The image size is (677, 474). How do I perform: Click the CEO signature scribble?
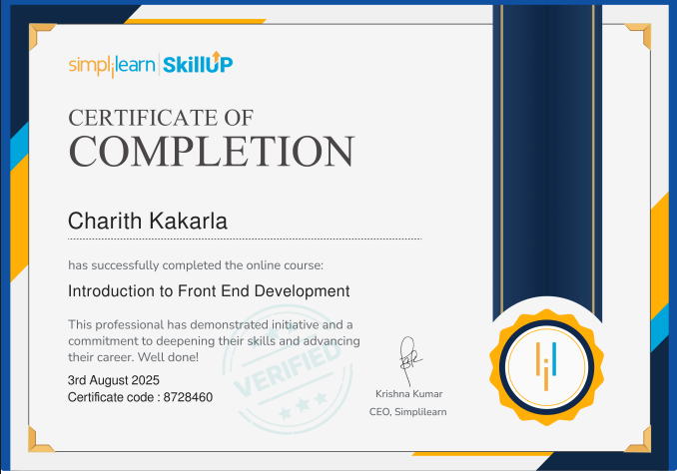(409, 360)
